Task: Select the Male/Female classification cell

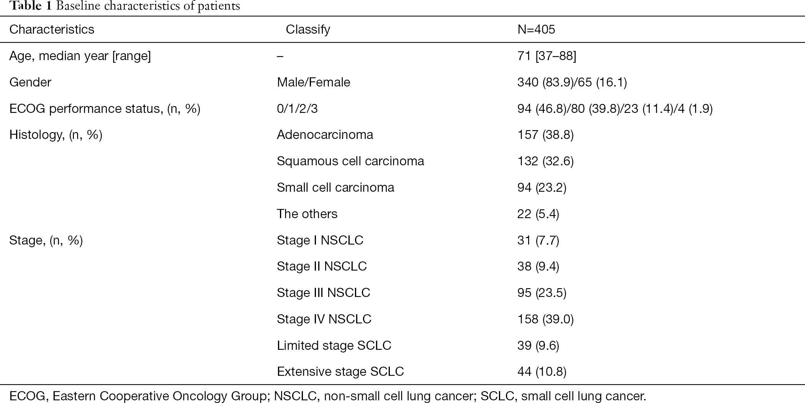Action: pos(314,82)
